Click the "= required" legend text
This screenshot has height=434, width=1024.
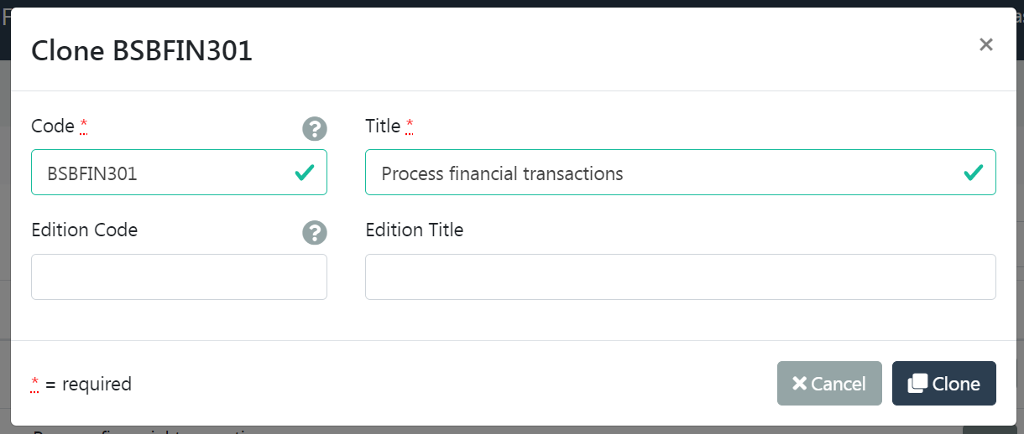[88, 384]
